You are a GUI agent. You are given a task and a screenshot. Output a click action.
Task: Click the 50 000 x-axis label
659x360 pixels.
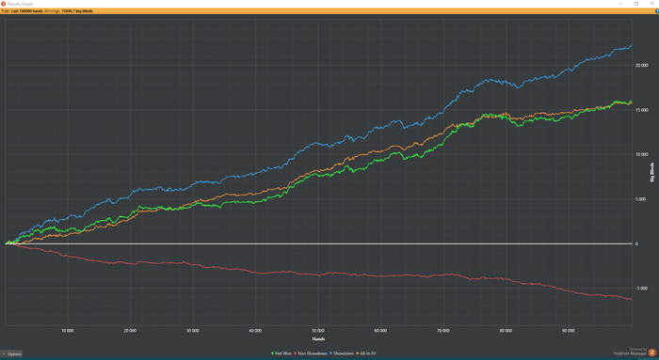click(x=318, y=331)
